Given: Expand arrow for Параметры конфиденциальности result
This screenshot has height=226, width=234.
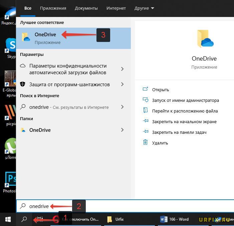Looking at the screenshot, I should pyautogui.click(x=122, y=69).
